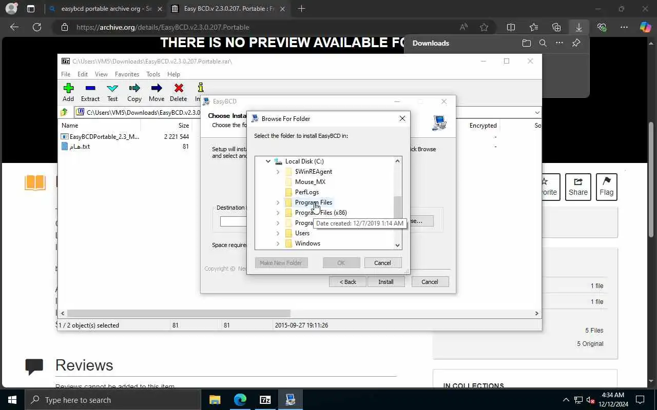Open the File menu in 7-Zip

[66, 74]
